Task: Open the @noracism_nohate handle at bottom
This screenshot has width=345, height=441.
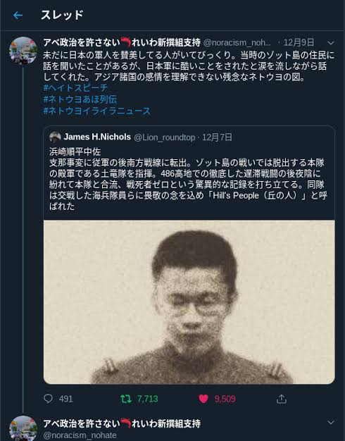Action: coord(80,435)
